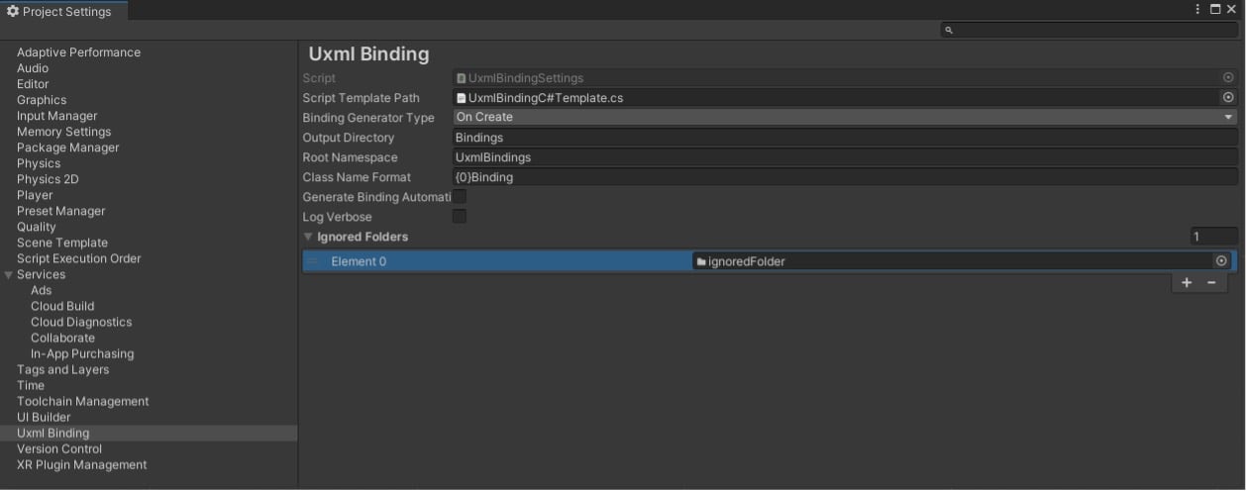Select Uxml Binding settings
1246x491 pixels.
pos(53,433)
